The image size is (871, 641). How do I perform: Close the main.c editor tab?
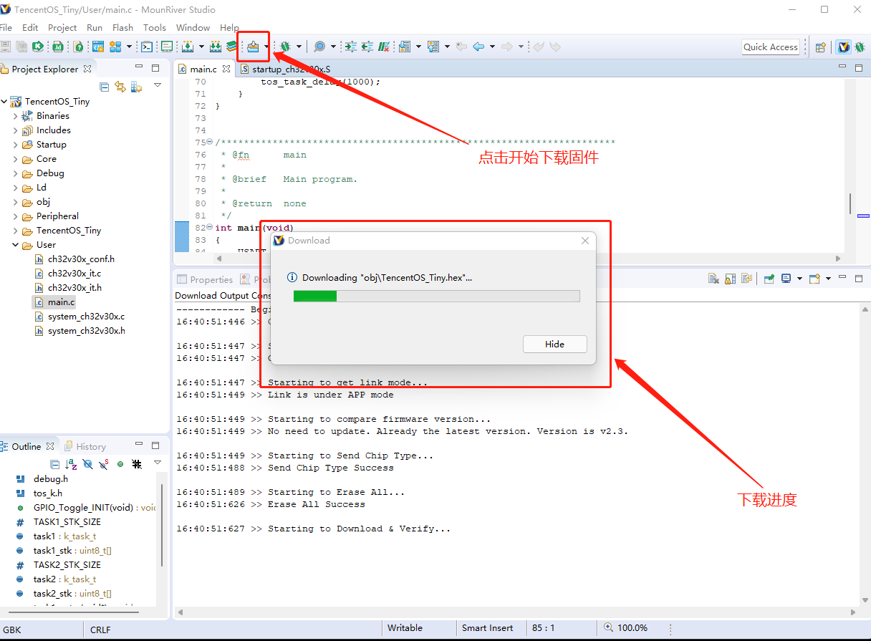226,69
